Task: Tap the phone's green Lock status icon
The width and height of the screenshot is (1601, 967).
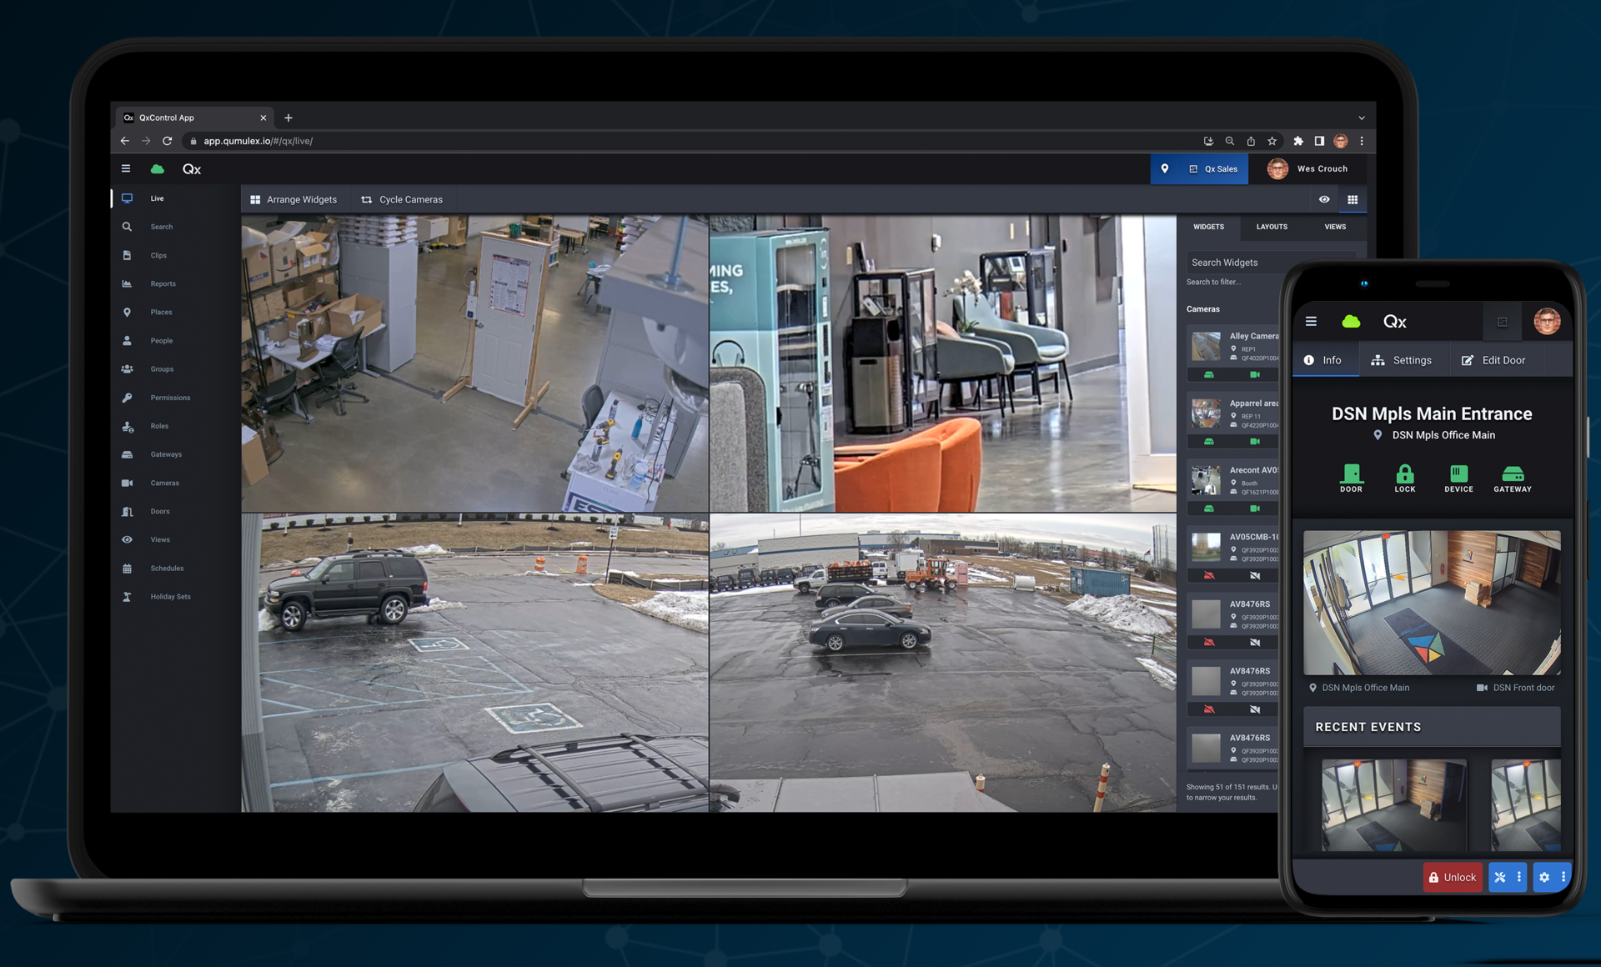Action: click(1404, 476)
